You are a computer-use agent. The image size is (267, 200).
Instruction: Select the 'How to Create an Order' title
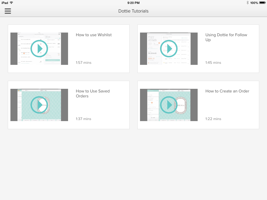(227, 91)
